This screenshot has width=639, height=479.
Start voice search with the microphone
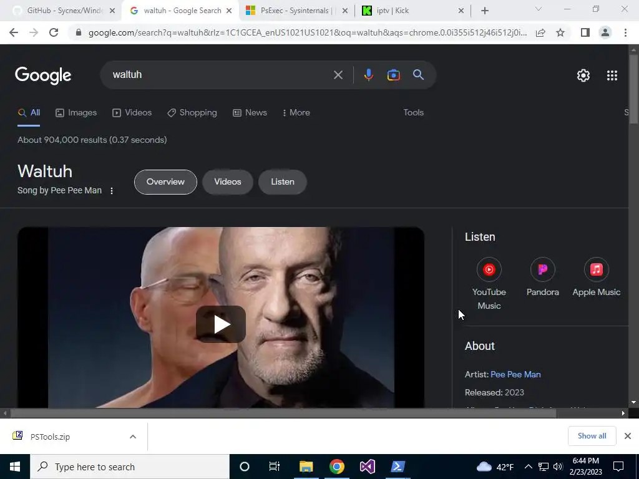tap(368, 75)
